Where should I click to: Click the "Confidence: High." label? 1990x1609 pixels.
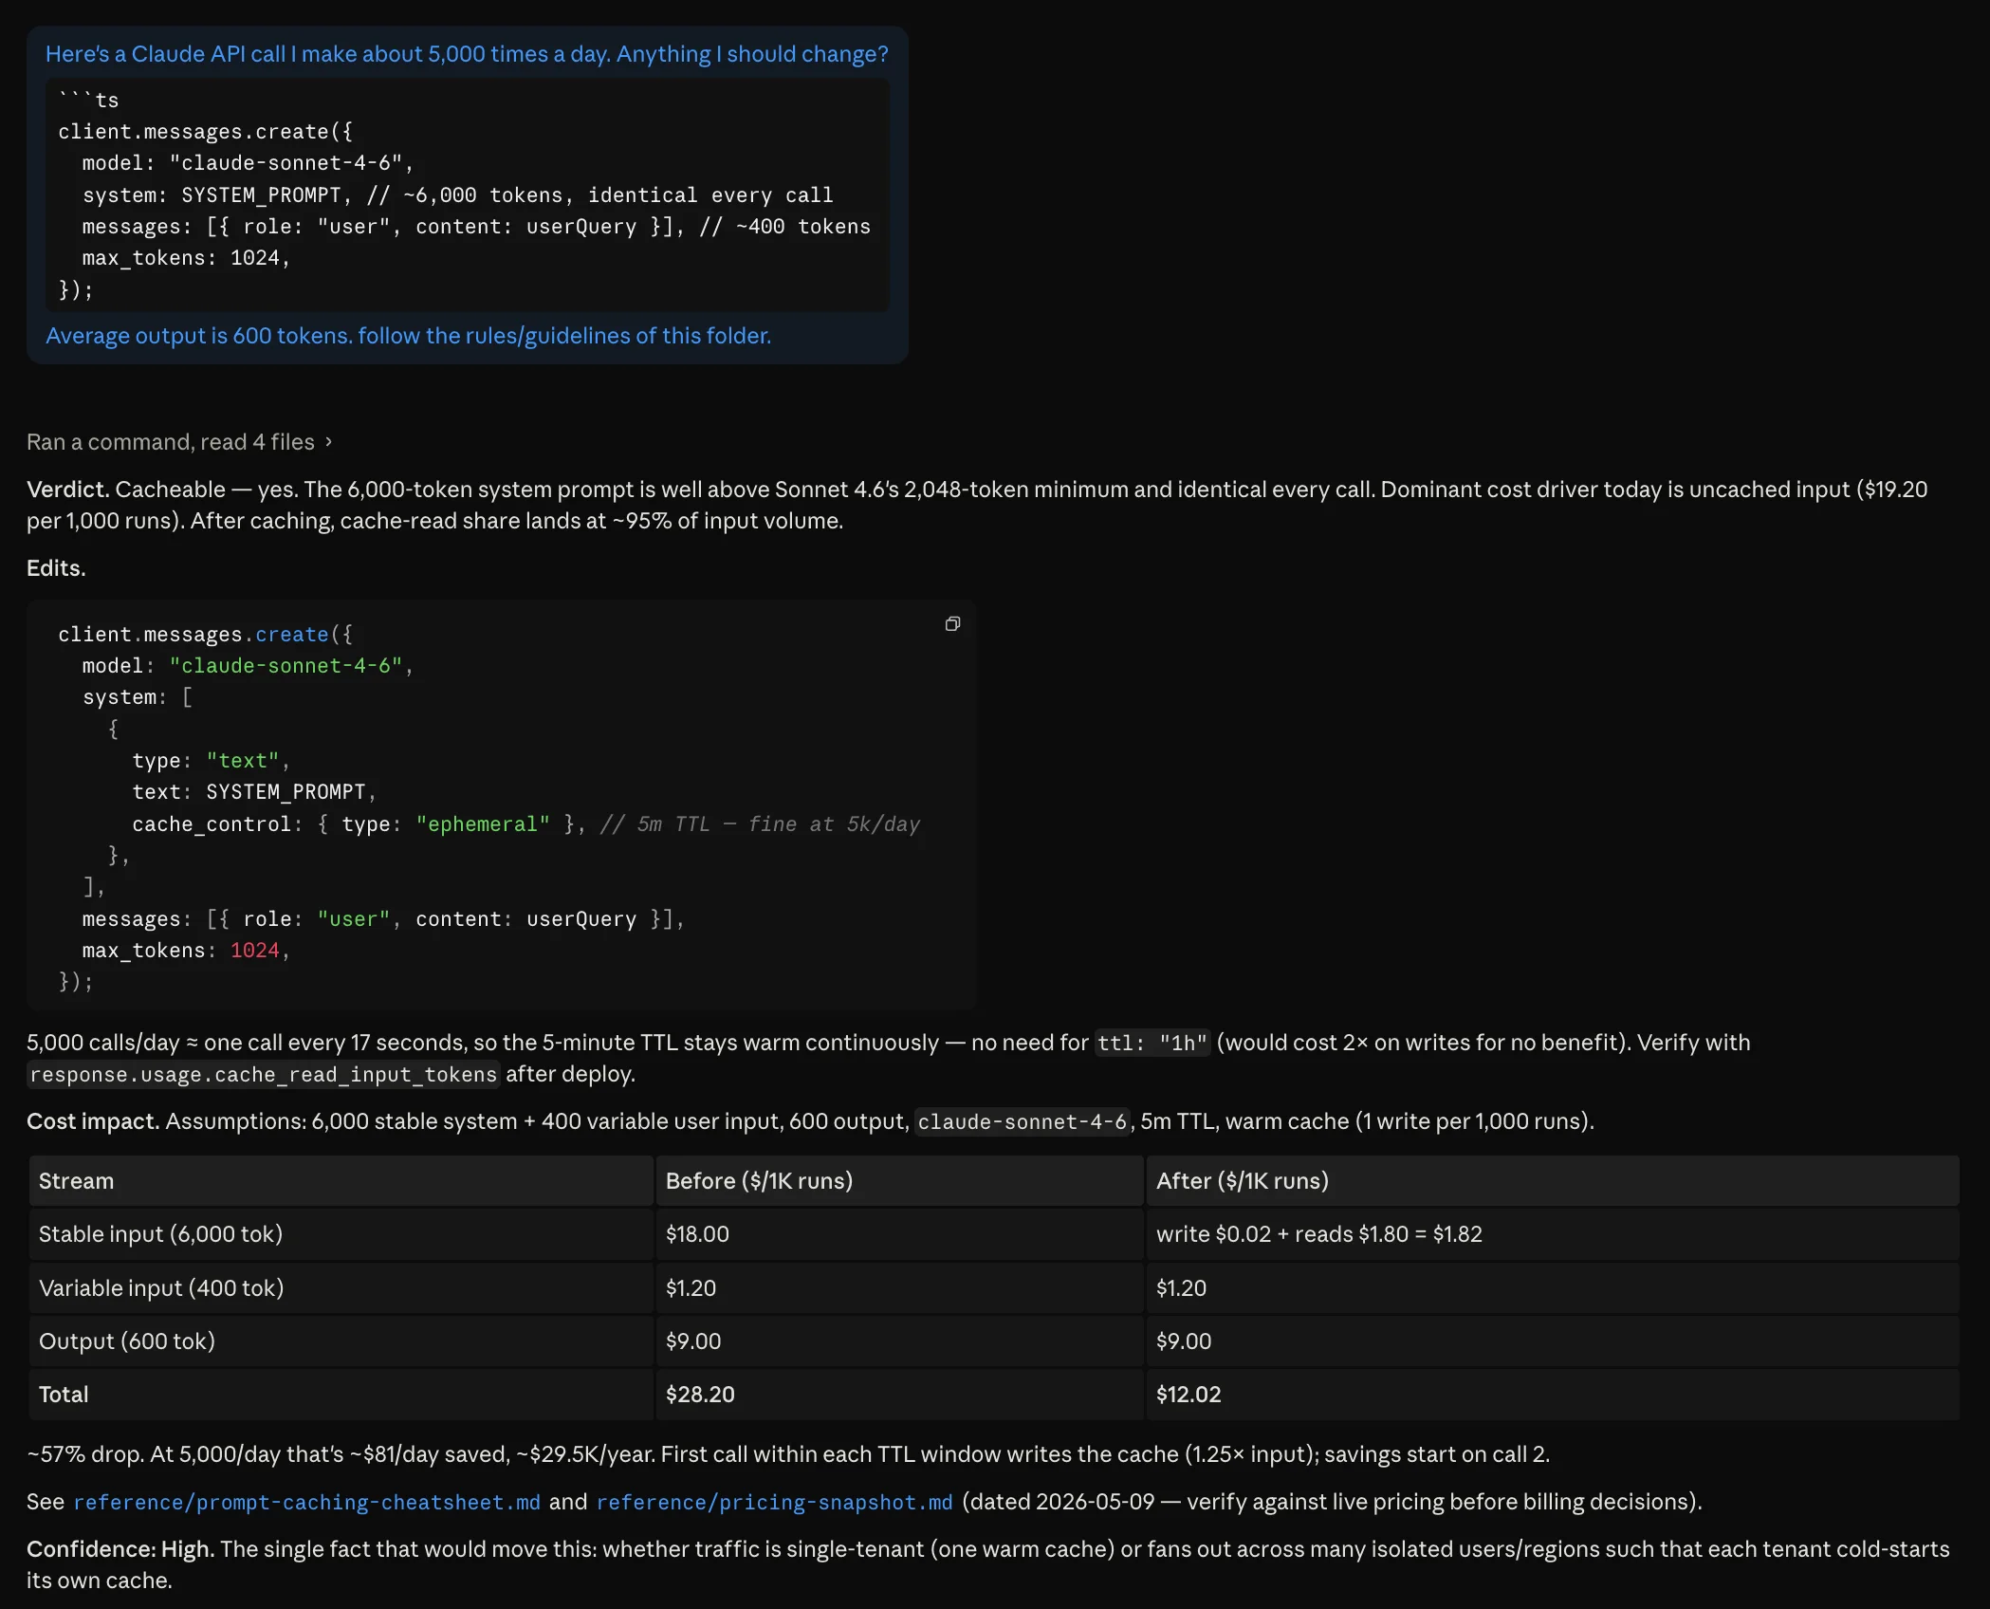(120, 1549)
